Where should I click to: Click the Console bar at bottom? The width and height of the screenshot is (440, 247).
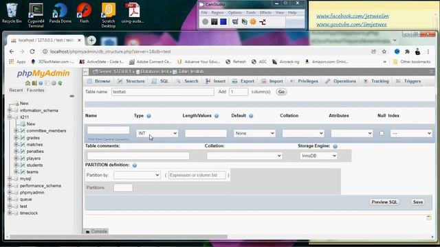[x=96, y=231]
